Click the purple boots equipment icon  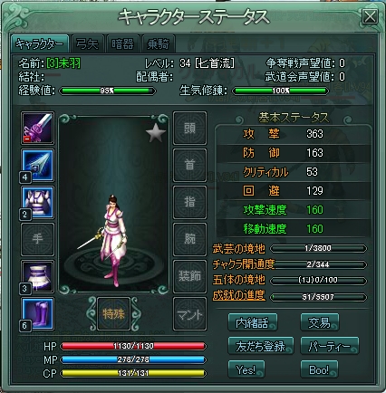pyautogui.click(x=37, y=314)
